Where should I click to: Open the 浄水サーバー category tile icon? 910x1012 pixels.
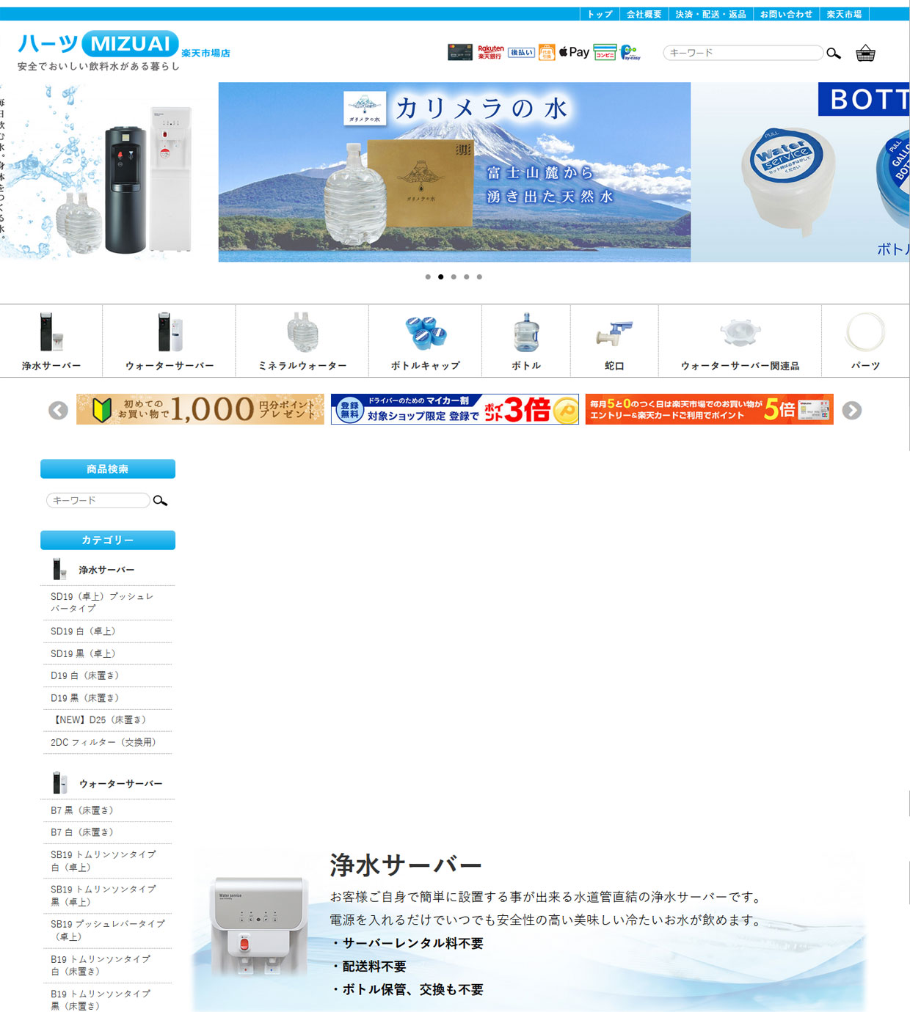[x=51, y=332]
